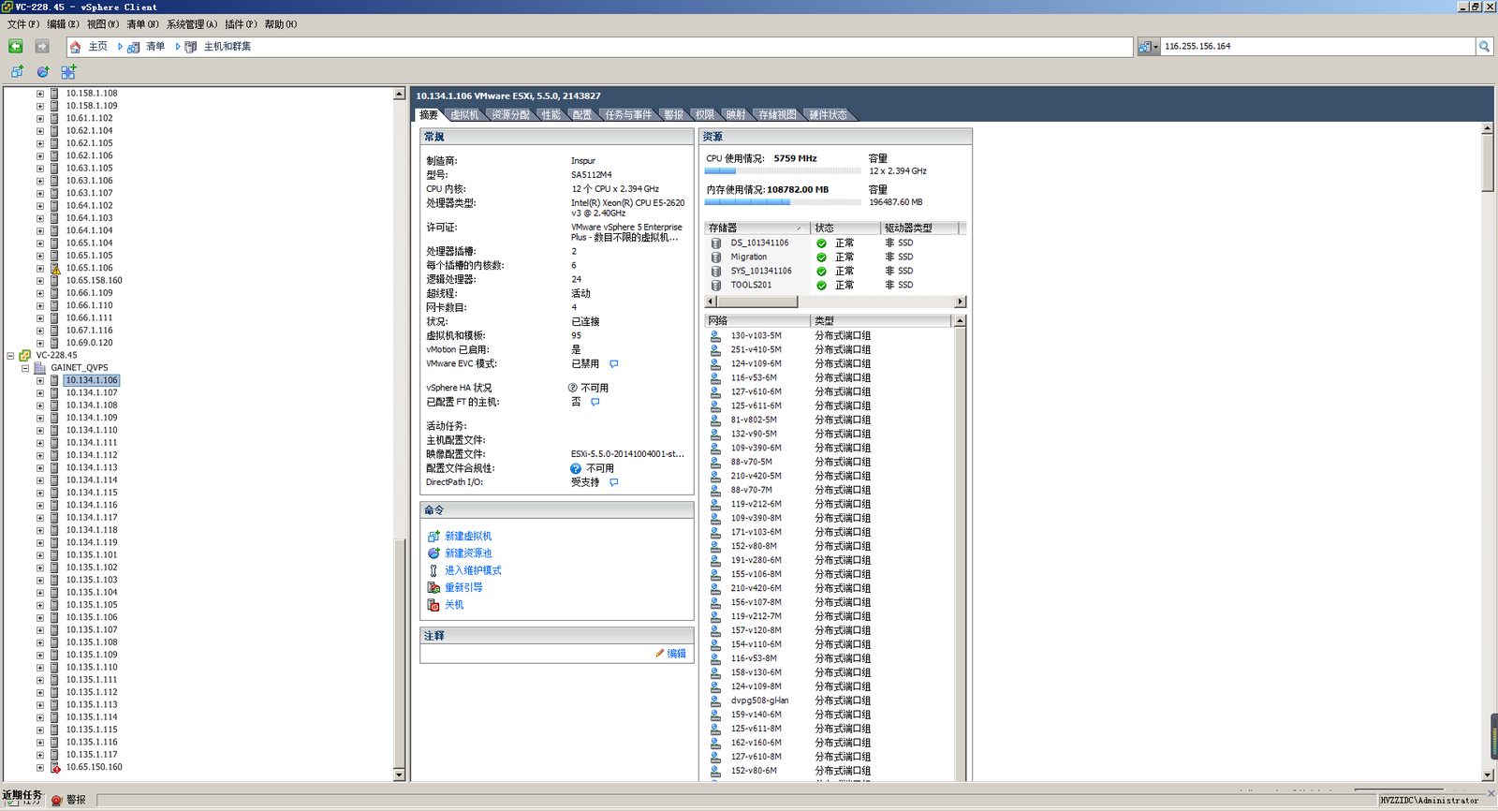Click question mark icon beside vSphere HA status

pos(573,388)
